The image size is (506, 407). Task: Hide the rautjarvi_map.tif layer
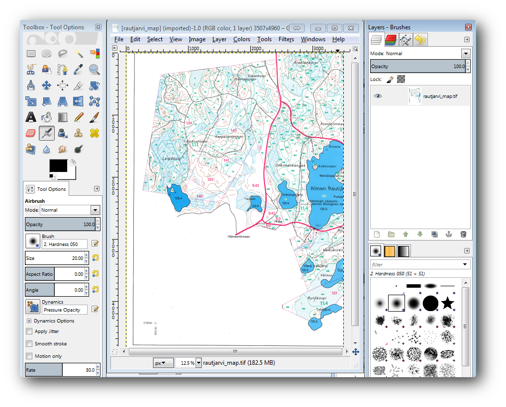point(378,96)
